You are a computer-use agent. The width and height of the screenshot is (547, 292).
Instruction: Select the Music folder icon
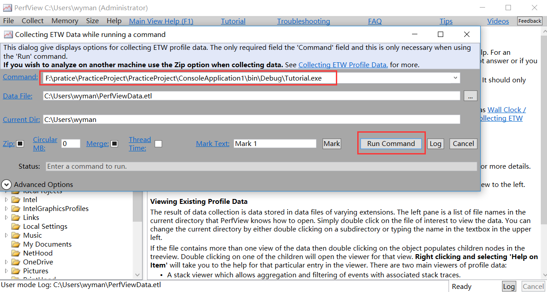(x=16, y=235)
